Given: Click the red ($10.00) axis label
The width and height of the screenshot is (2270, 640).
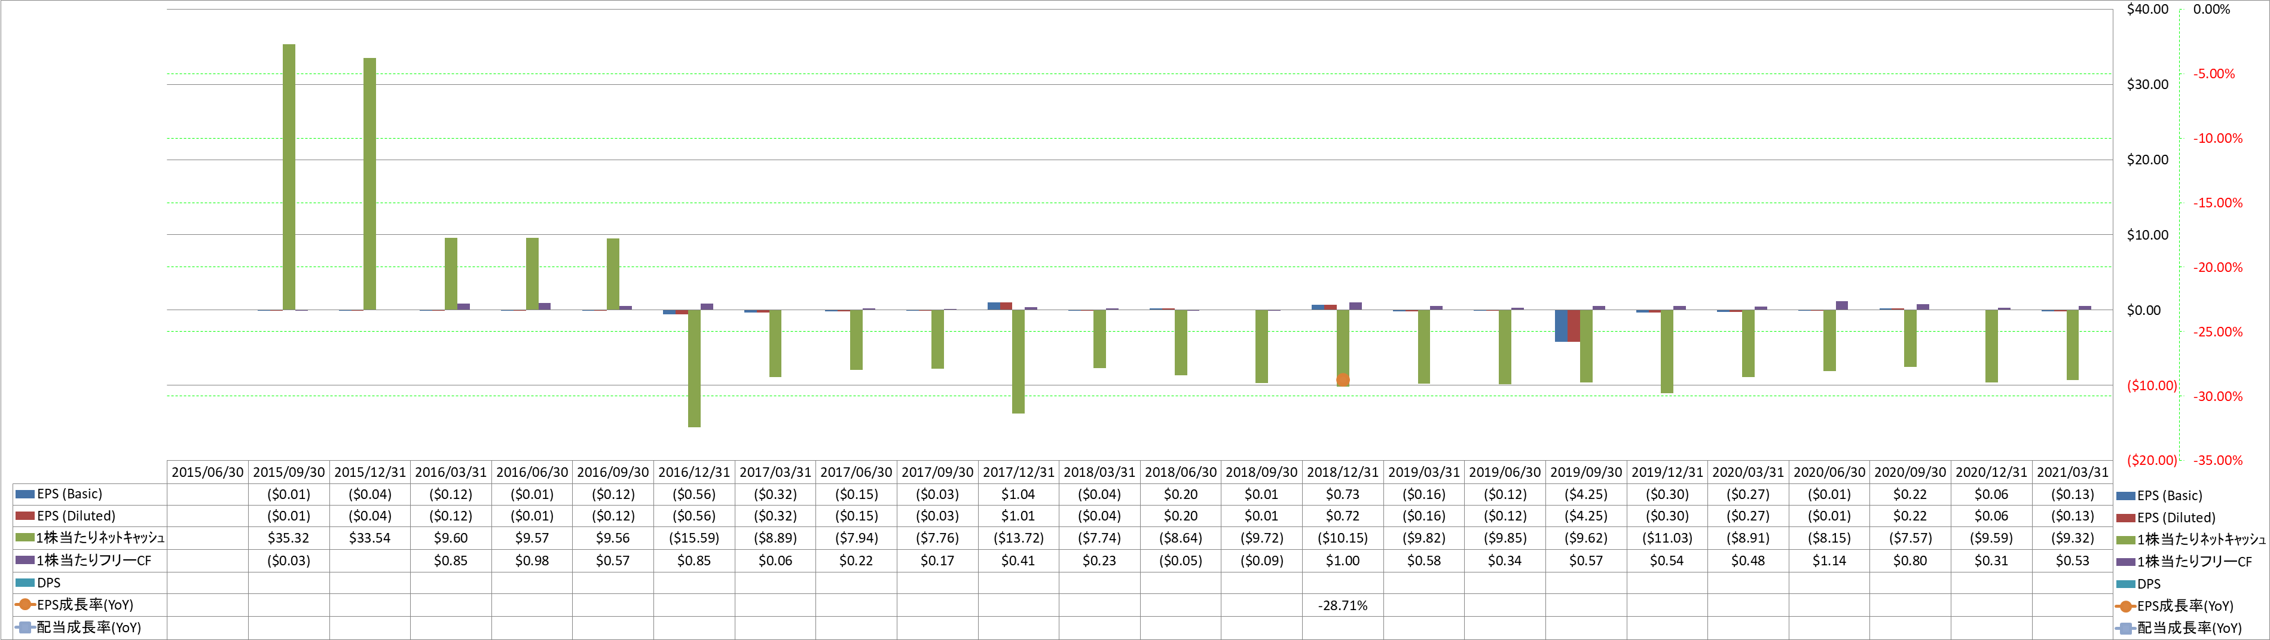Looking at the screenshot, I should coord(2152,385).
